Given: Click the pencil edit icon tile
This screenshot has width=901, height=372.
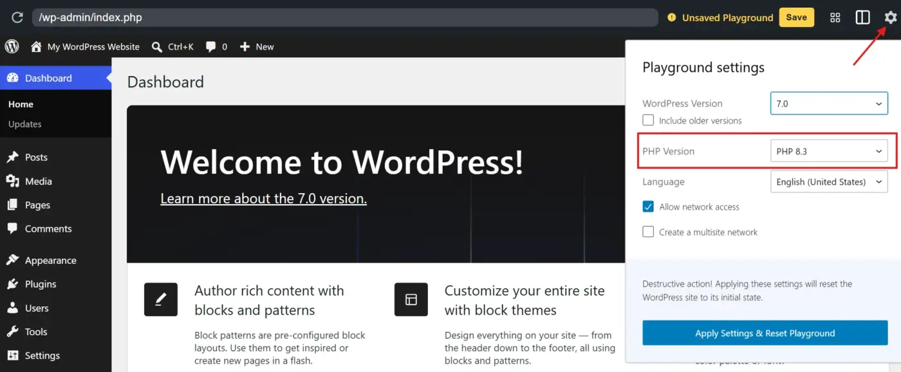Looking at the screenshot, I should (161, 299).
